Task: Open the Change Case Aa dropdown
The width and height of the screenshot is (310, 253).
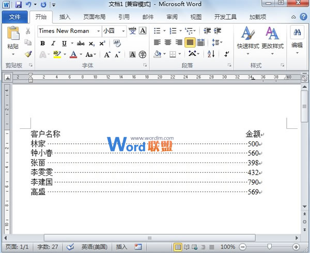Action: [x=90, y=54]
